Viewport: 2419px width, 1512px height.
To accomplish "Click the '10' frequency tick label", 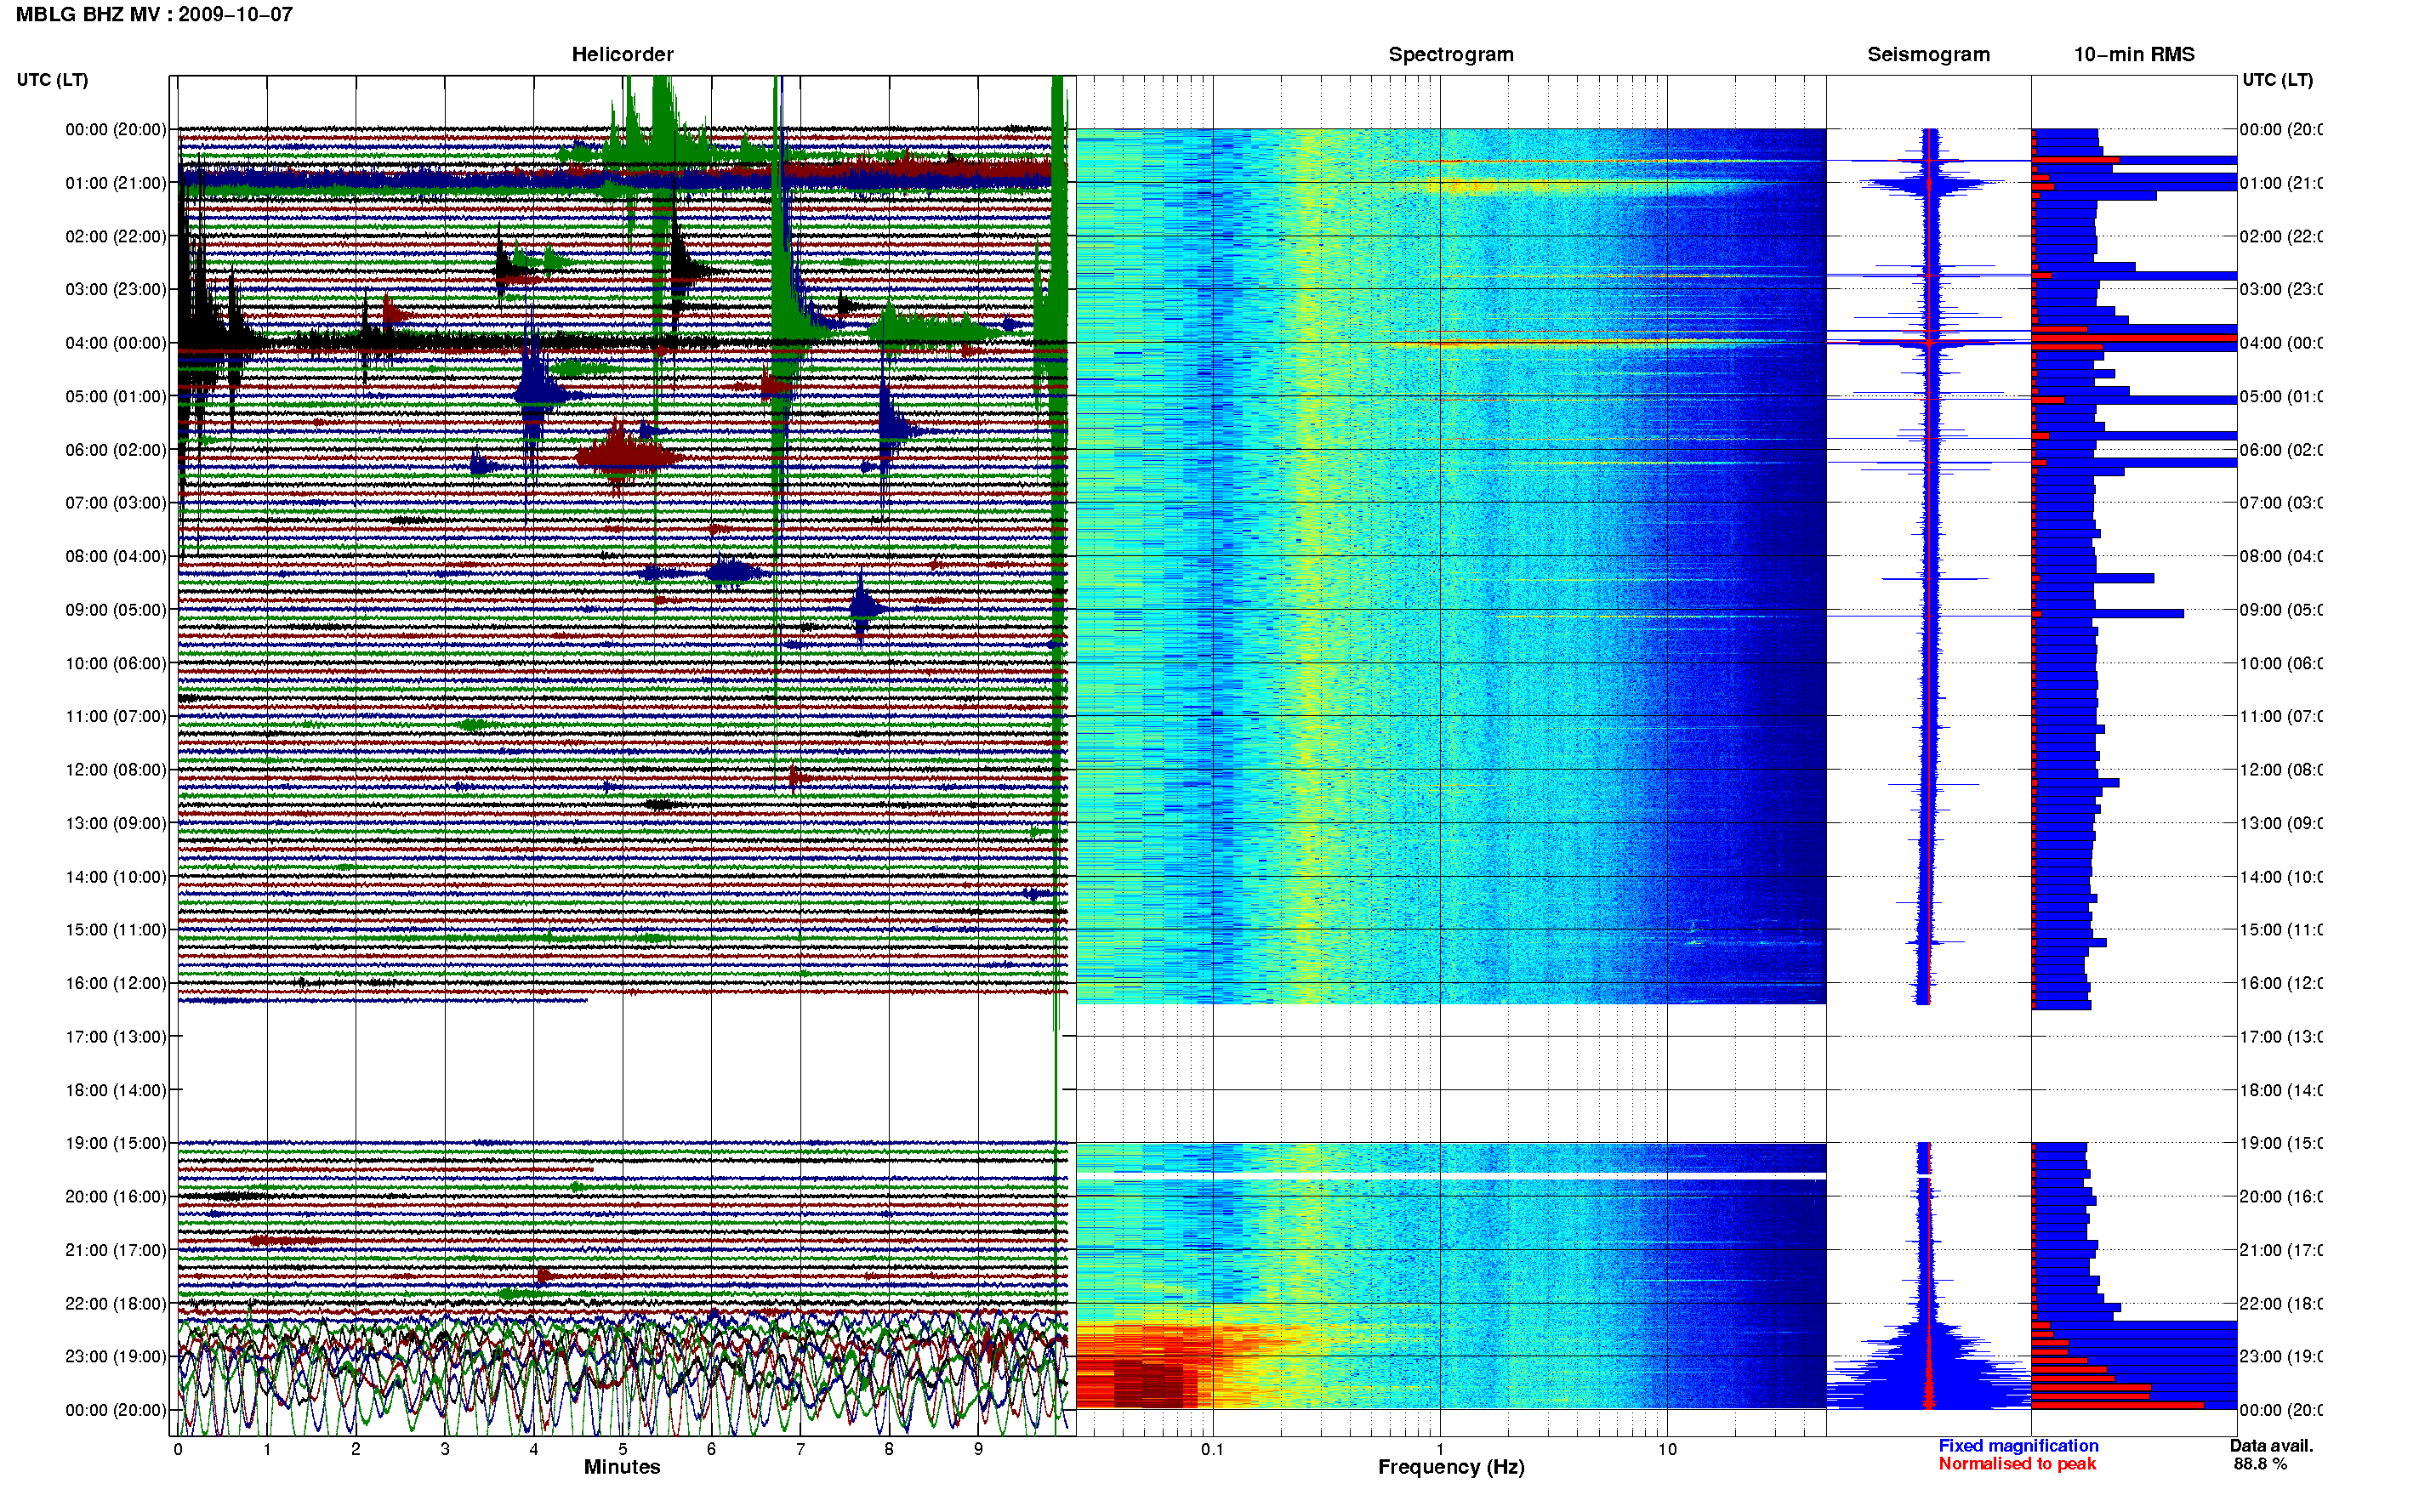I will [1667, 1449].
